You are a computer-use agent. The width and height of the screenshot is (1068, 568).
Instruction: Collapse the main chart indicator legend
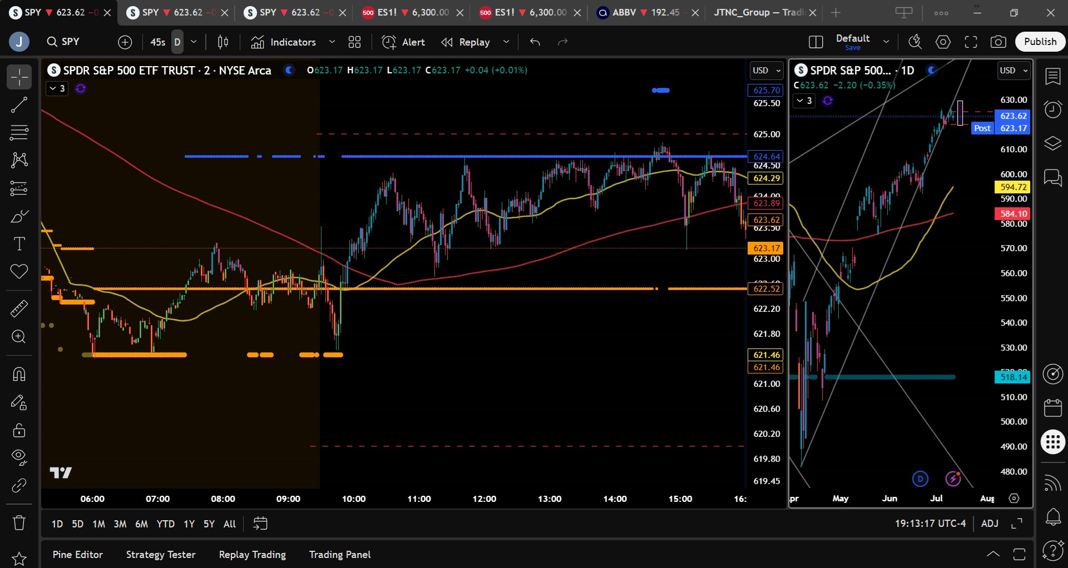(x=57, y=88)
